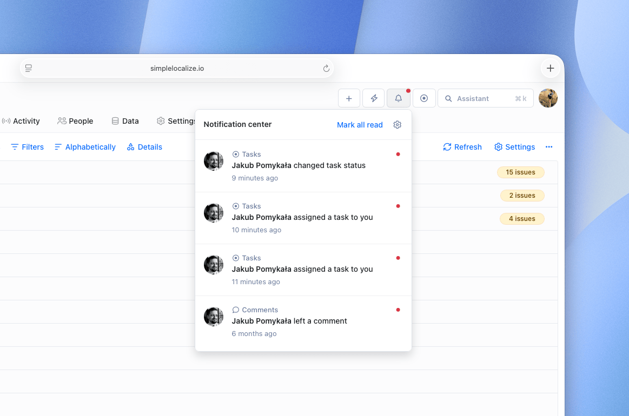Click the Refresh icon on the toolbar
The width and height of the screenshot is (629, 416).
(x=447, y=146)
